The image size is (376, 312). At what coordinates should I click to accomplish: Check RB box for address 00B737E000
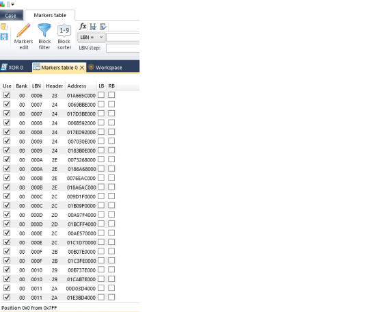[x=111, y=270]
